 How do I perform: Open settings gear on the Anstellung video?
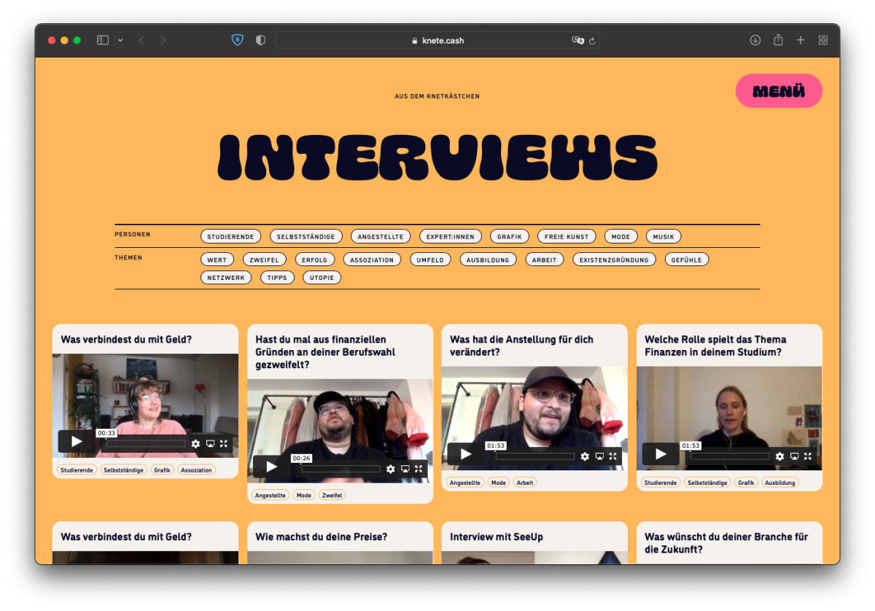point(585,456)
